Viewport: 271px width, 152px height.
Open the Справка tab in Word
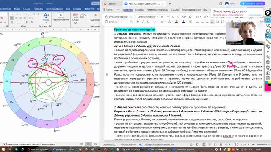[x=77, y=9]
